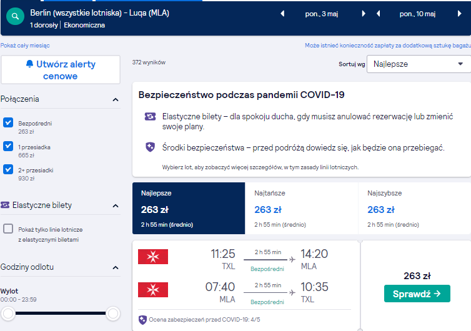Click the COVID rating shield icon

(142, 320)
